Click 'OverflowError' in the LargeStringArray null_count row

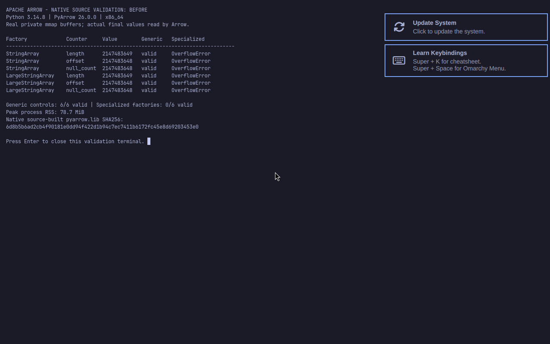pyautogui.click(x=191, y=90)
